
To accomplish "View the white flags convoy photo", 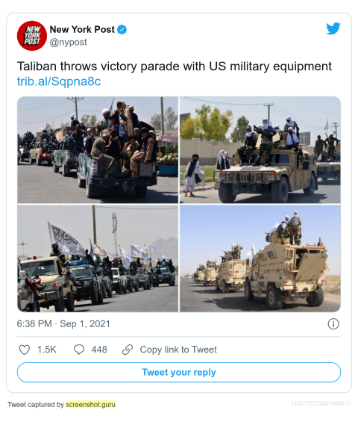I will (x=98, y=258).
